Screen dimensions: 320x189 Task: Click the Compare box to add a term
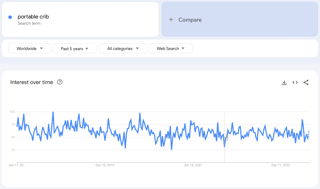coord(239,19)
